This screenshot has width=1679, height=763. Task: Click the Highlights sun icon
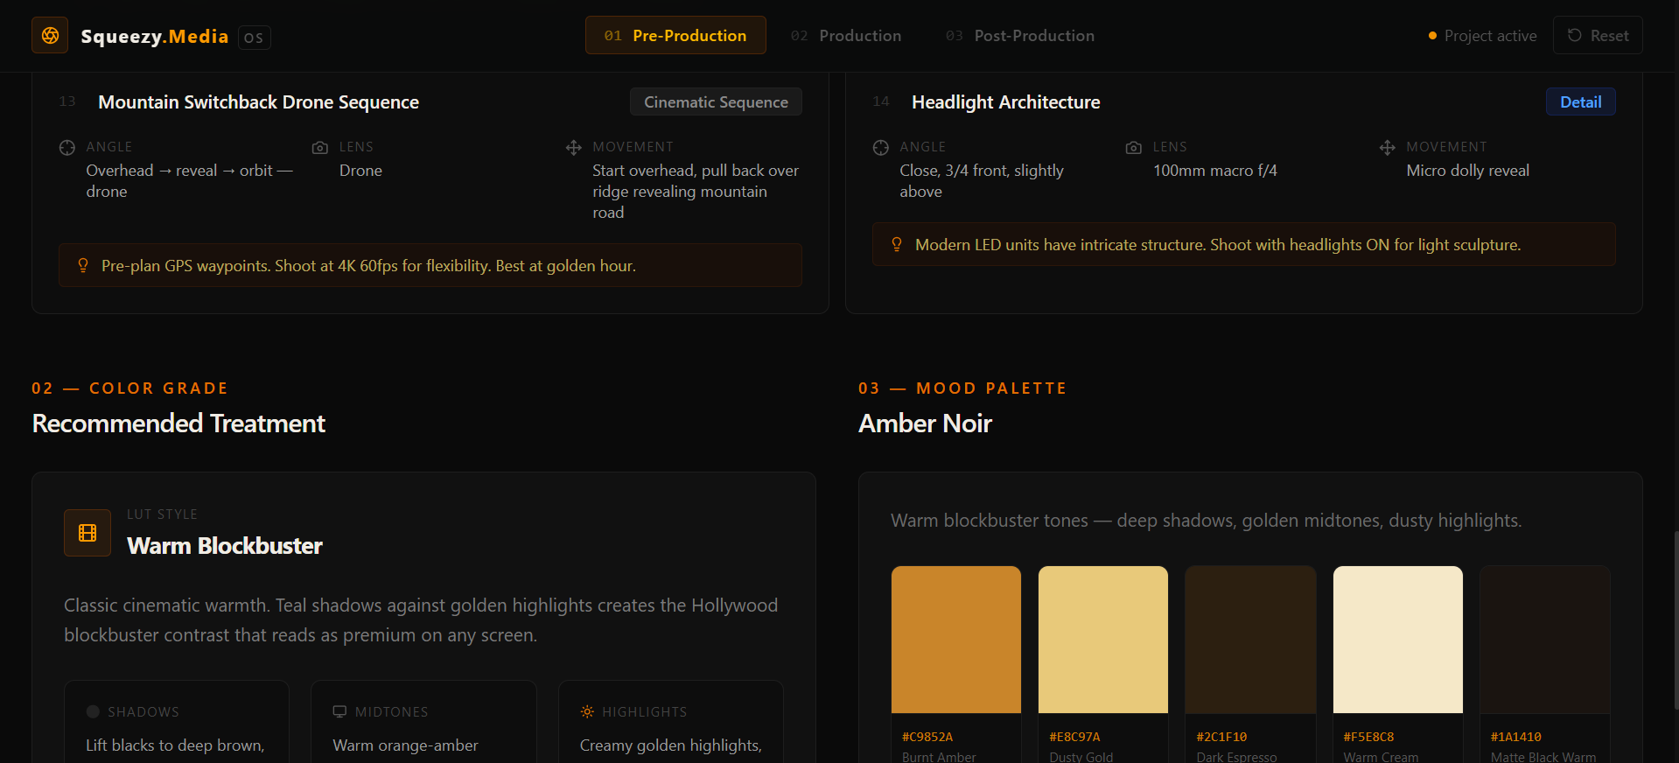click(587, 711)
